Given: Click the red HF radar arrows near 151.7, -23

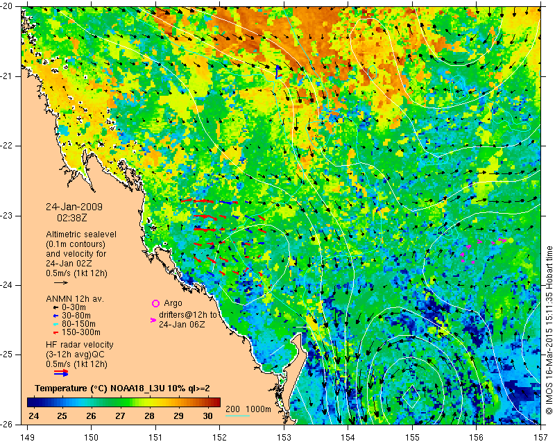Looking at the screenshot, I should pyautogui.click(x=205, y=216).
